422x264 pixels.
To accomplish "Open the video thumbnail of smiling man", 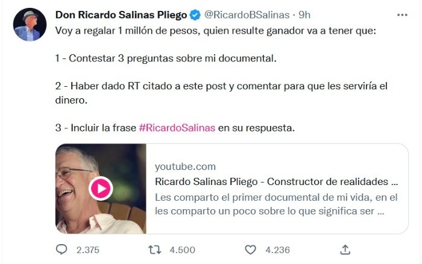I will pyautogui.click(x=101, y=189).
